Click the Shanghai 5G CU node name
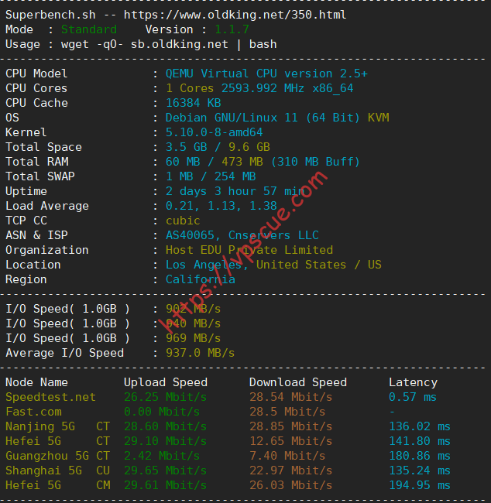The height and width of the screenshot is (503, 491). (x=58, y=471)
